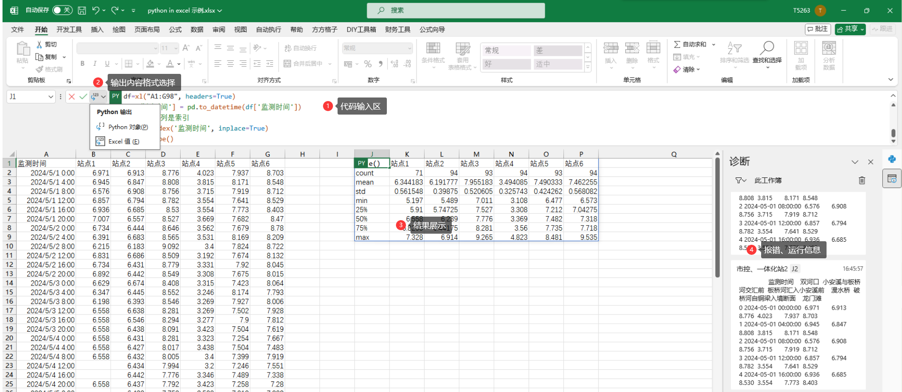Click the Save icon in title bar
Image resolution: width=902 pixels, height=392 pixels.
pos(81,10)
